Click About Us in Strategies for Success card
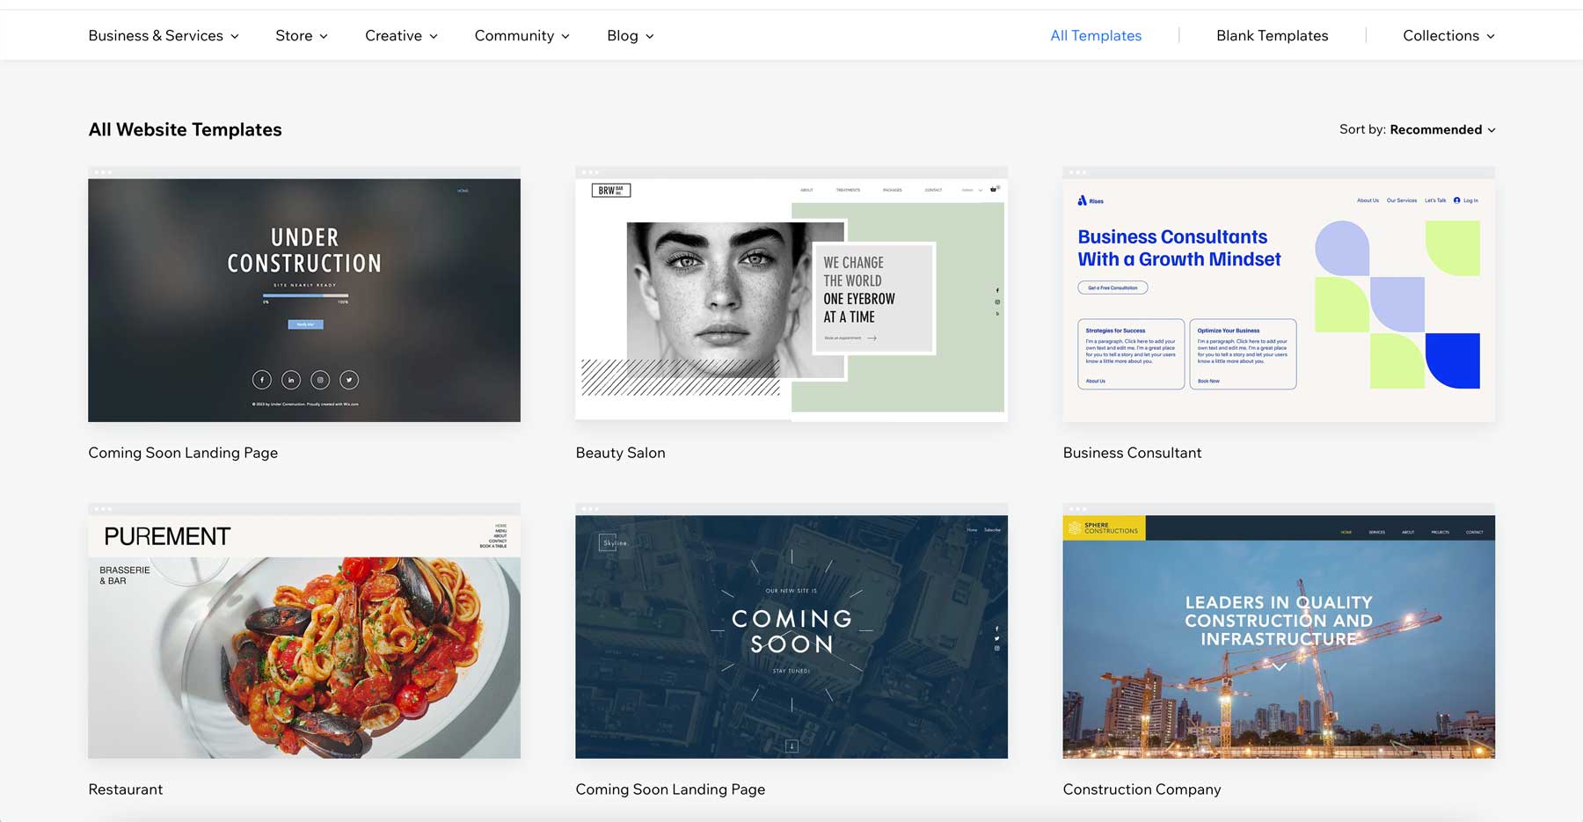 click(x=1096, y=381)
